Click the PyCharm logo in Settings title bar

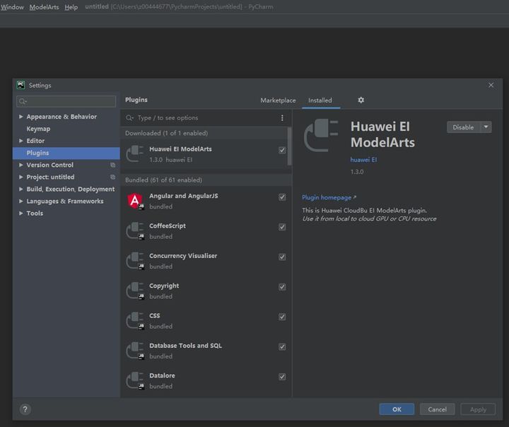click(x=21, y=85)
